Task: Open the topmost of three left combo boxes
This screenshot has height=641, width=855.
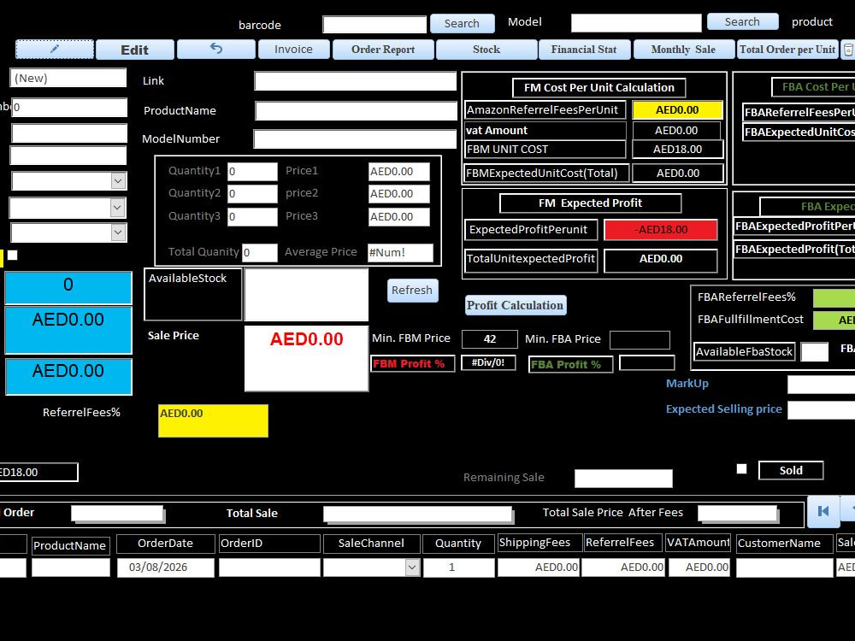Action: (x=118, y=181)
